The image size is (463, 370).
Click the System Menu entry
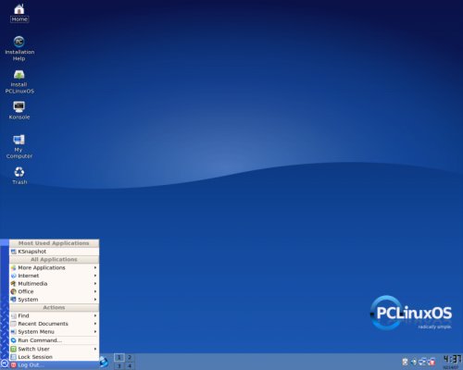click(x=54, y=332)
